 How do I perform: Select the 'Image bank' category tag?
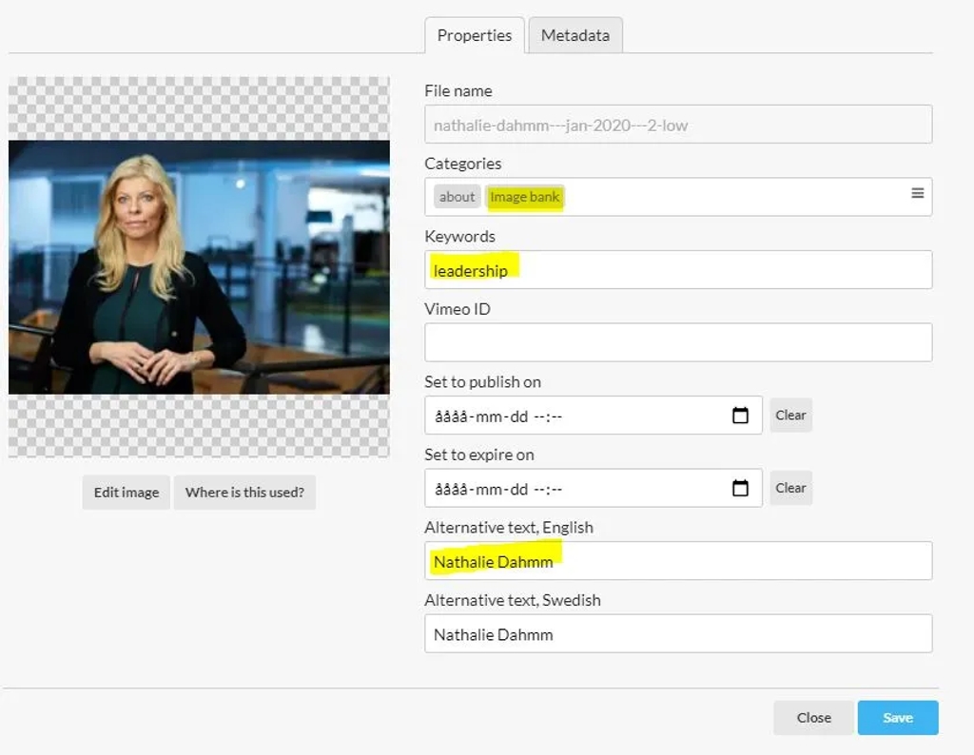525,197
